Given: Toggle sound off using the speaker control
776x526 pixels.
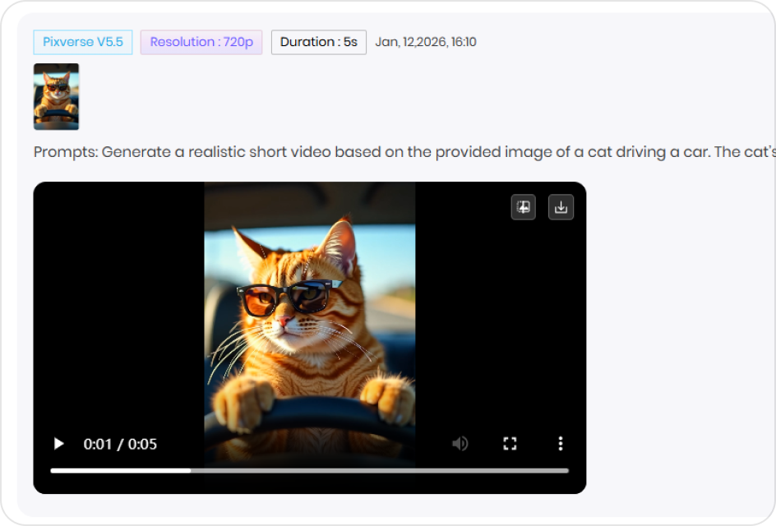Looking at the screenshot, I should (460, 444).
